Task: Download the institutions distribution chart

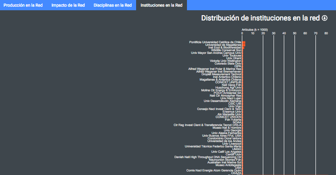Action: tap(324, 18)
